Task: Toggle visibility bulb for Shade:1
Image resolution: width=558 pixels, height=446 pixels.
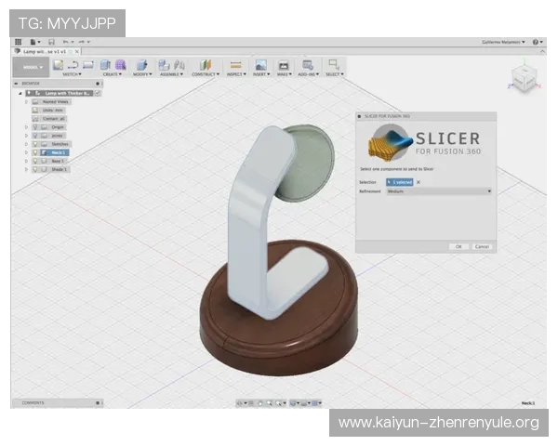Action: pos(35,170)
